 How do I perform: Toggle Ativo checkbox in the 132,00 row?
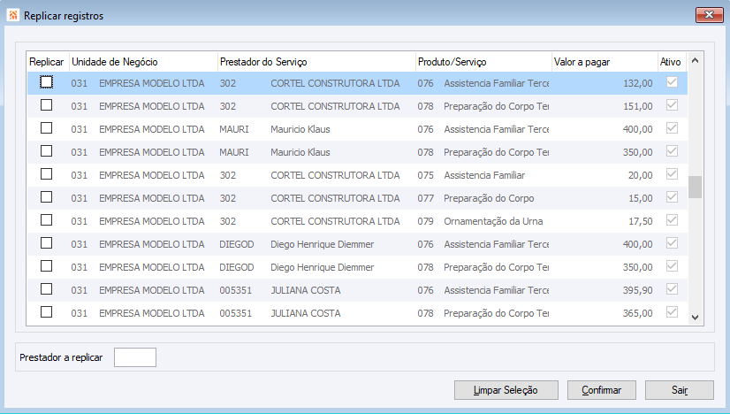coord(672,82)
